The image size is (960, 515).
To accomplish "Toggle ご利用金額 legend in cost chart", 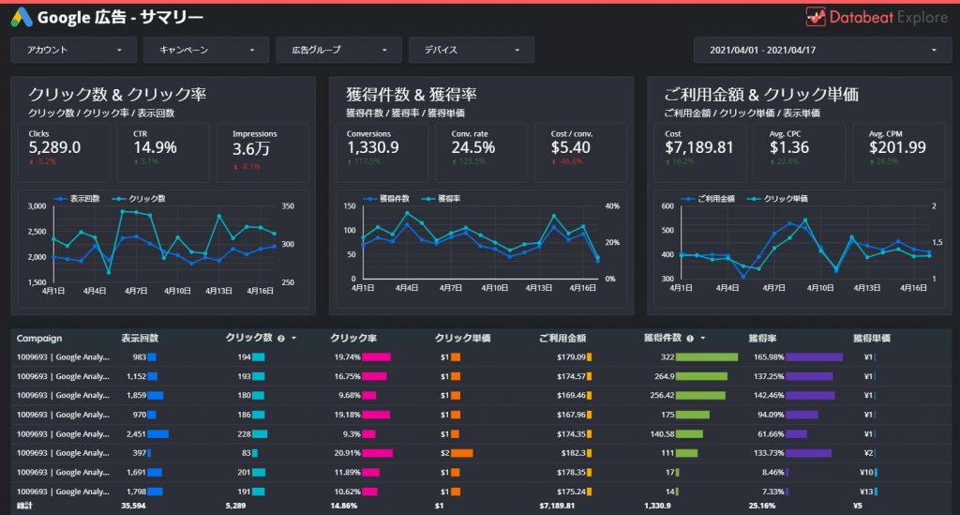I will tap(709, 199).
